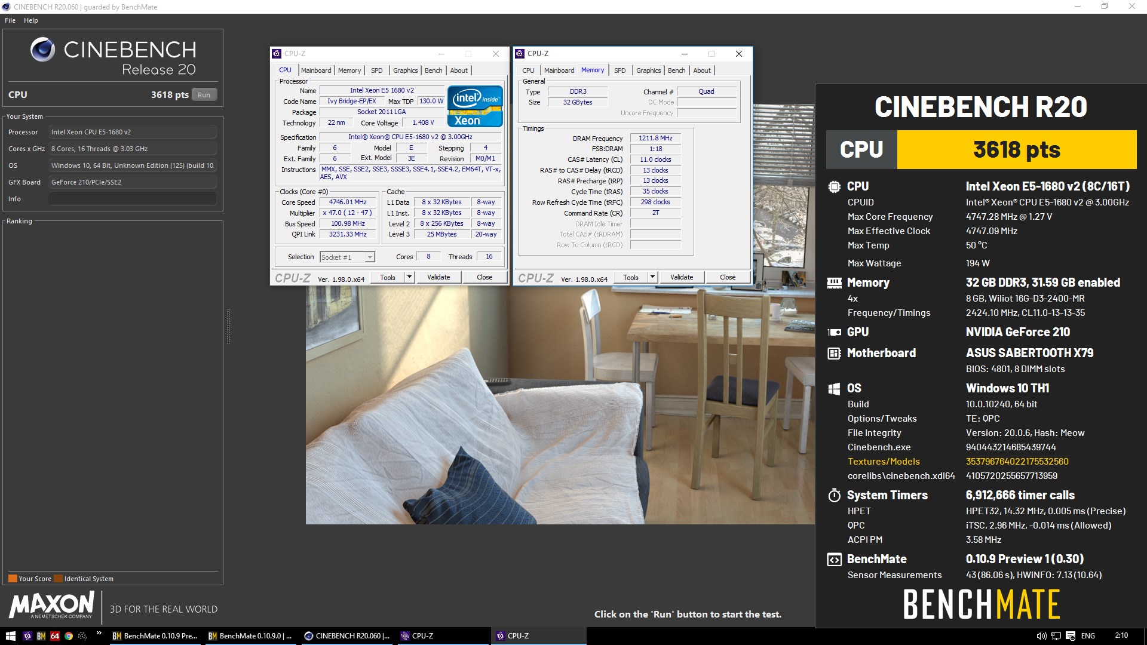Switch to BenchMate 0.10.9 Pre taskbar window
The image size is (1147, 645).
pos(155,636)
